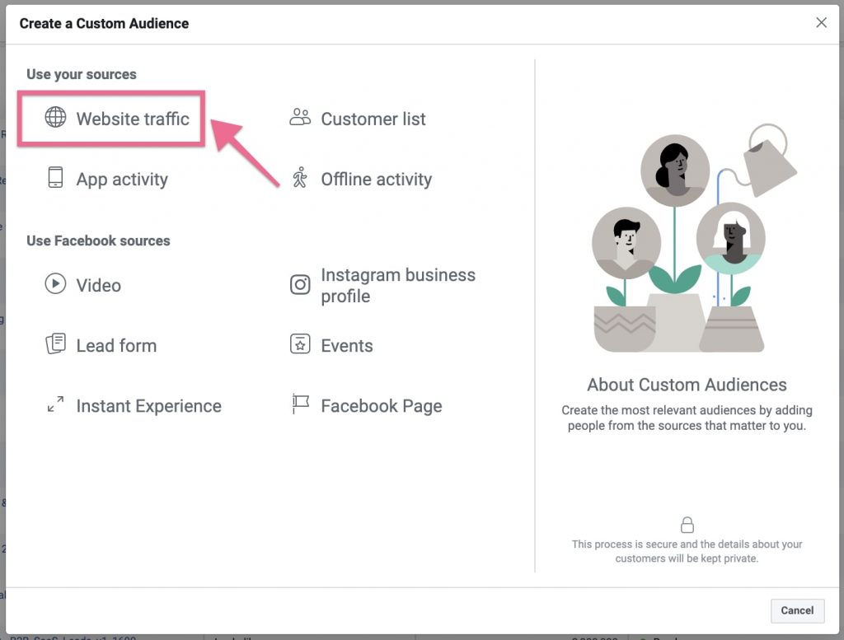This screenshot has width=844, height=640.
Task: Click the star icon for Events
Action: coord(300,344)
